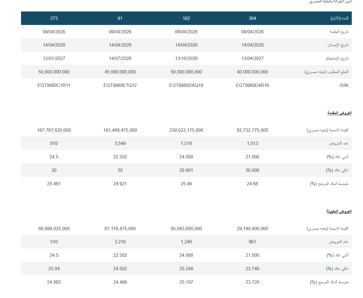Select the accepted value 29,140,400,000
363x298 pixels.
point(252,228)
